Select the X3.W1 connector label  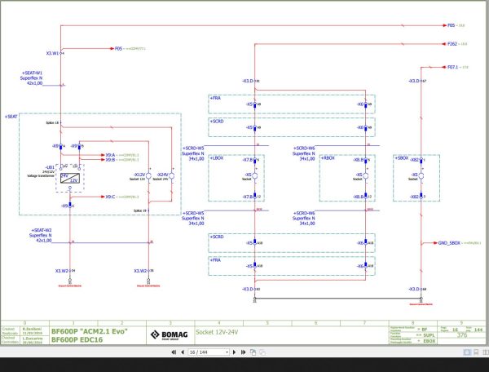(52, 53)
